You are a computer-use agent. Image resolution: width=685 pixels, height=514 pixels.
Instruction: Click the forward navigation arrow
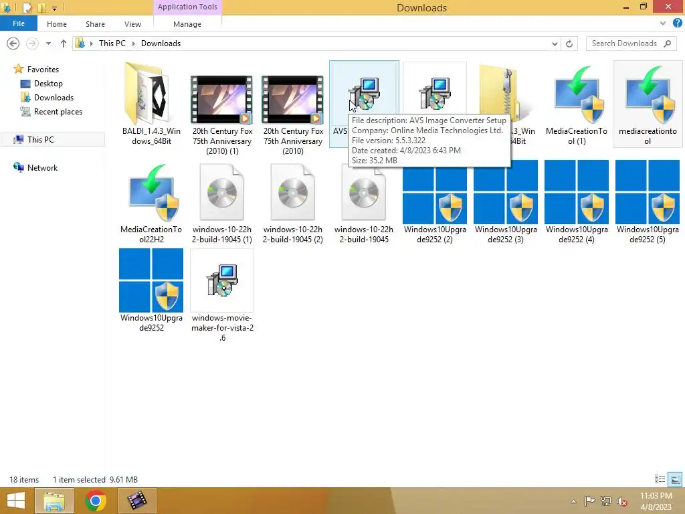[x=32, y=44]
